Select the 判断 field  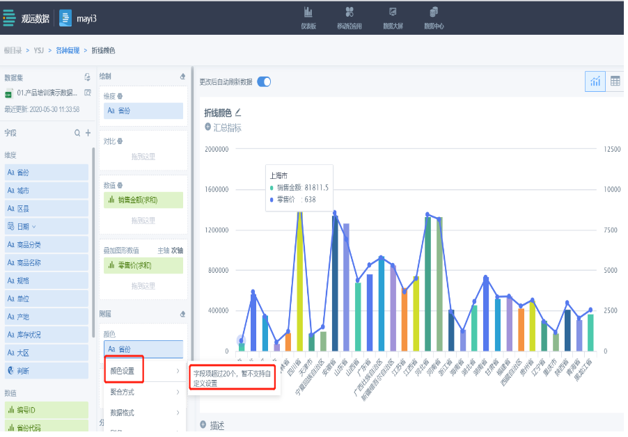coord(47,371)
